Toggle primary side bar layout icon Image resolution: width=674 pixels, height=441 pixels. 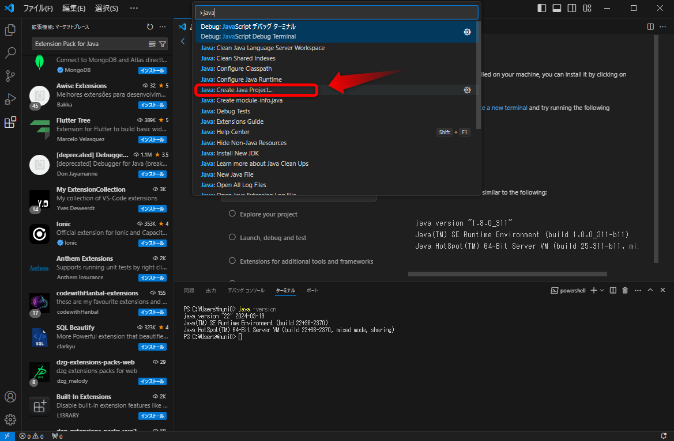[x=541, y=8]
